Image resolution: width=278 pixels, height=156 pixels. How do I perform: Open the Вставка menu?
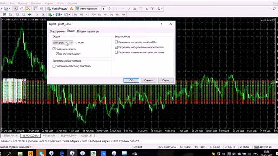click(23, 3)
